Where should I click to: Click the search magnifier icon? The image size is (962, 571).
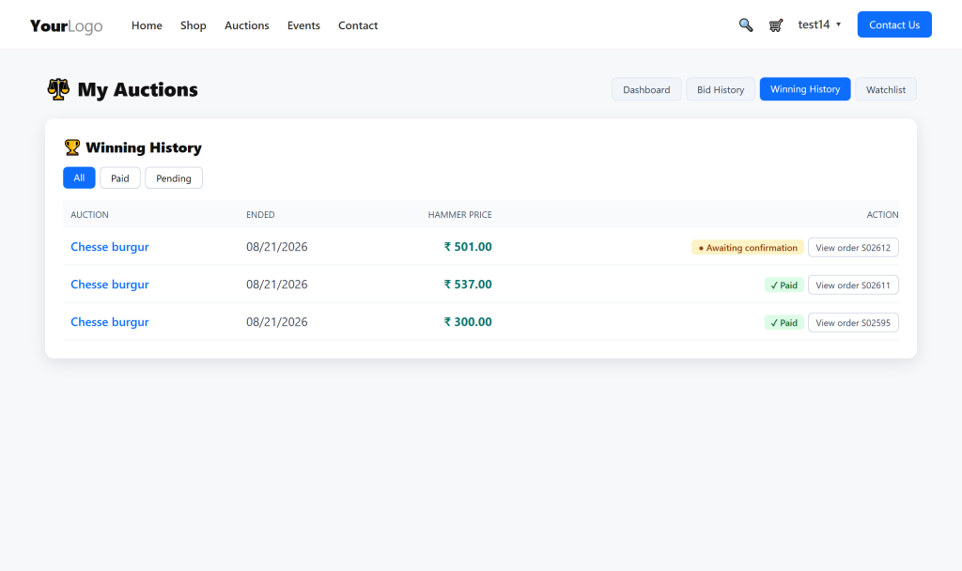[745, 25]
